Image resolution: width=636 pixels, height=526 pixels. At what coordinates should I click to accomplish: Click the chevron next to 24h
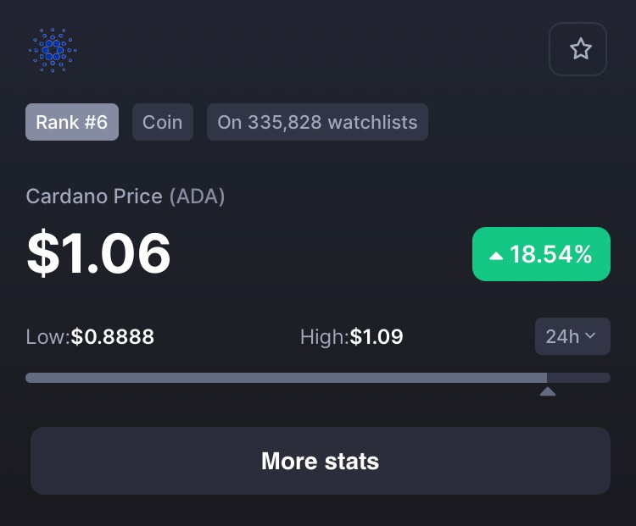click(x=590, y=335)
